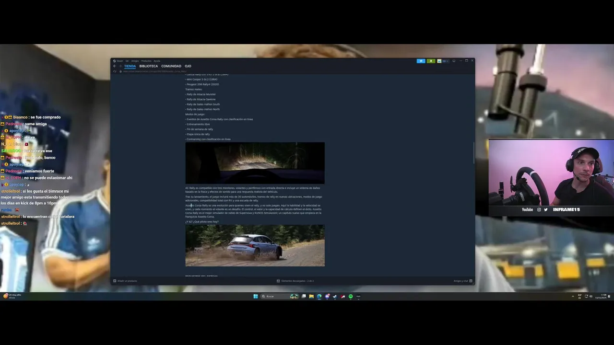Click the blue announcements megaphone button

(x=421, y=61)
